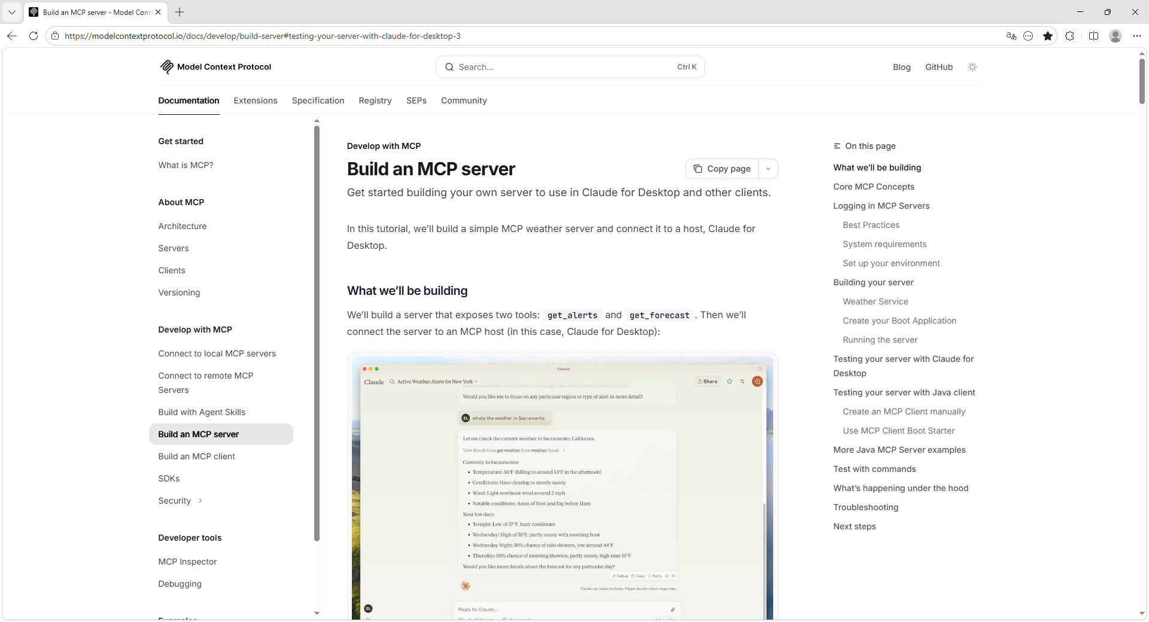The width and height of the screenshot is (1149, 622).
Task: Open the Versioning sidebar page
Action: tap(179, 292)
